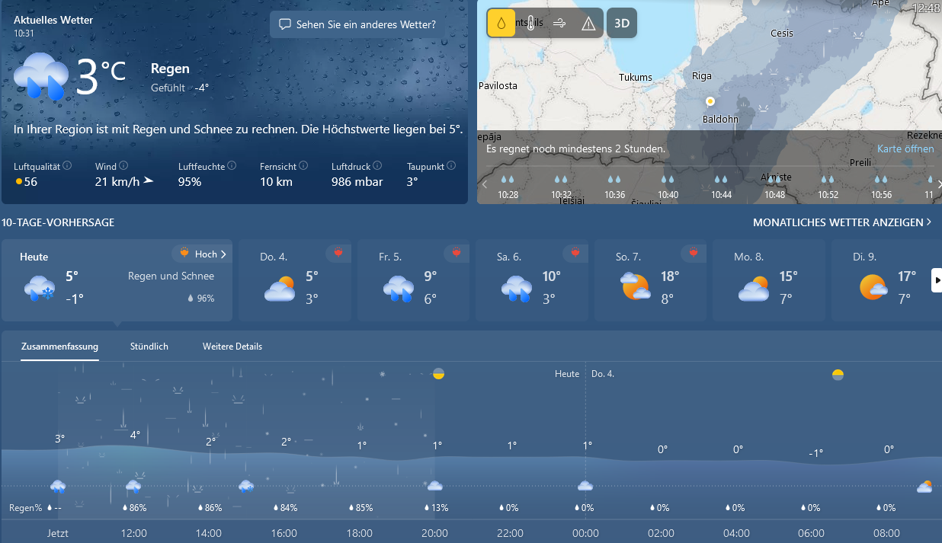The height and width of the screenshot is (543, 942).
Task: Click the 10-TAGE-VORHERSAGE heading
Action: click(58, 222)
